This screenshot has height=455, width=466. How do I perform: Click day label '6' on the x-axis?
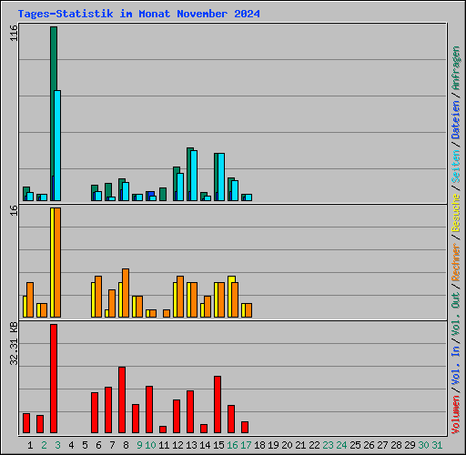(x=98, y=445)
